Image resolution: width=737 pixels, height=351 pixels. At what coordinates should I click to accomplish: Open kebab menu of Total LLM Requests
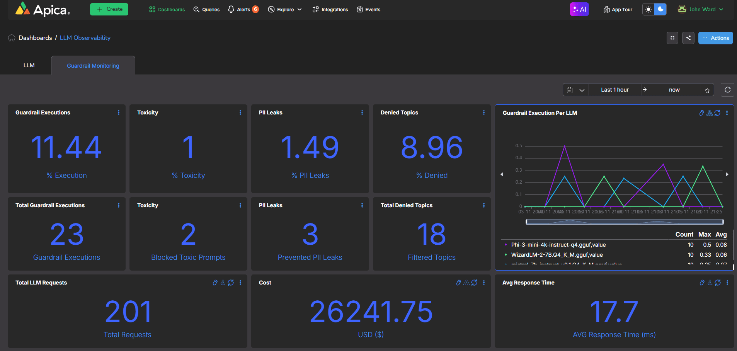tap(240, 283)
